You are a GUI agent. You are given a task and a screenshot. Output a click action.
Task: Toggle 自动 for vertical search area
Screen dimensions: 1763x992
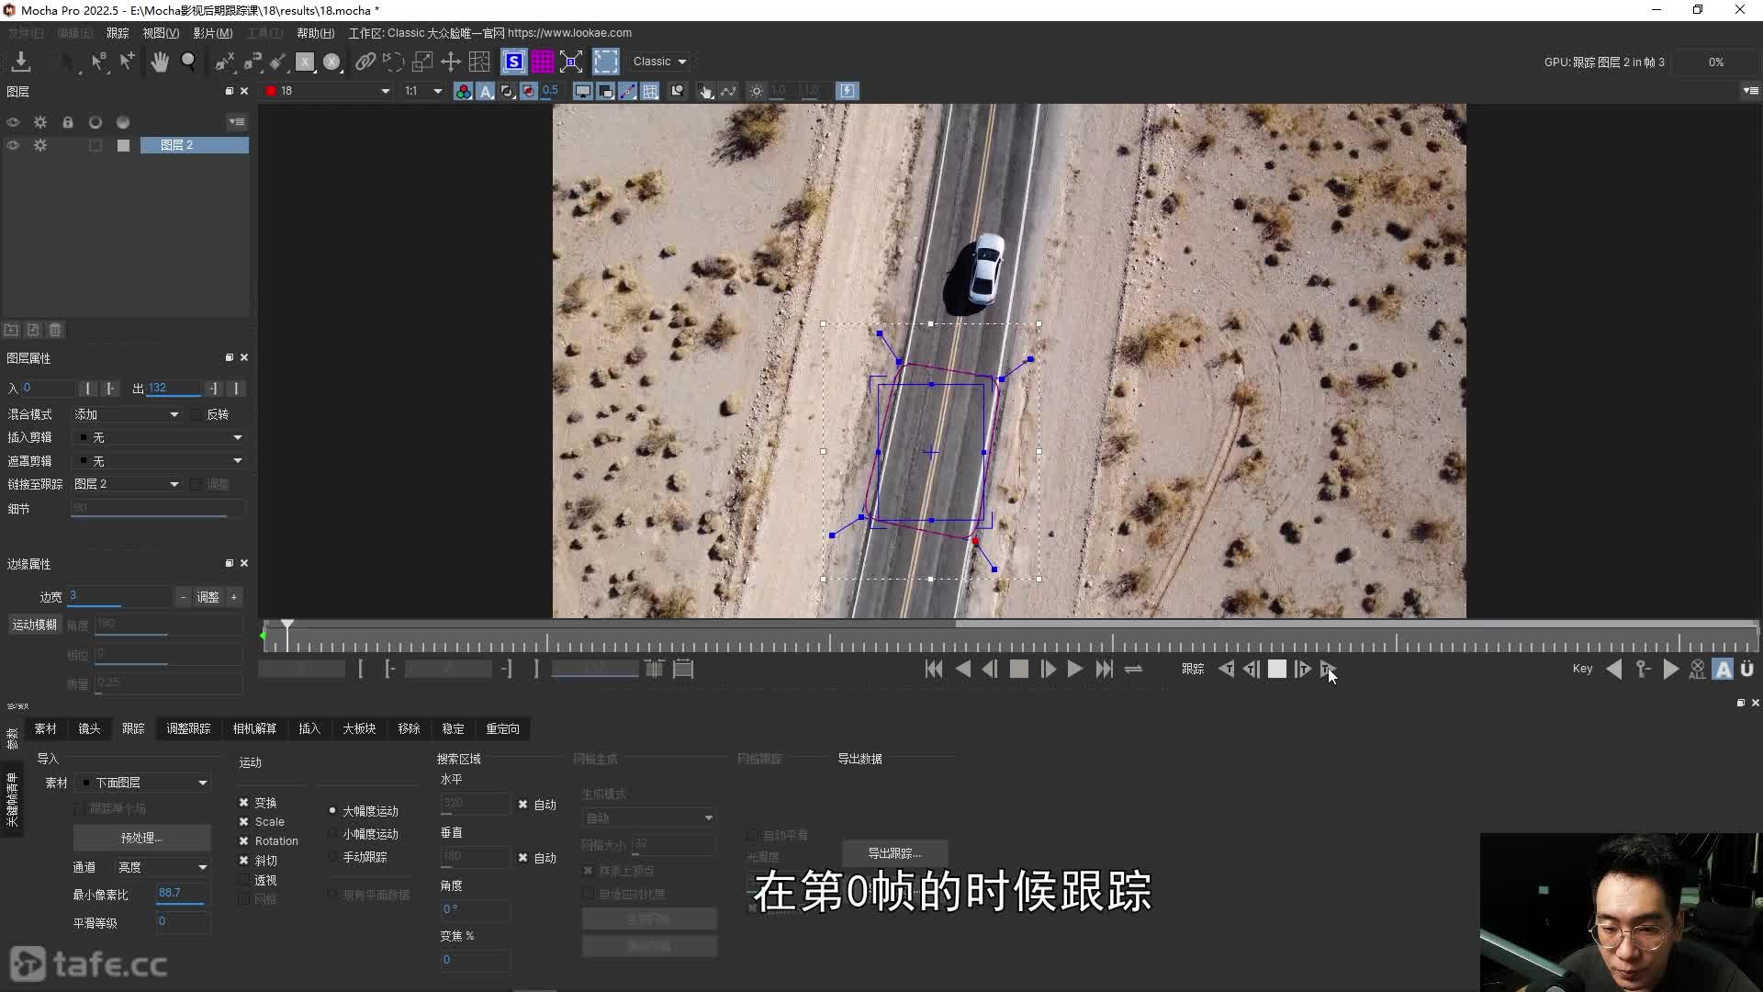(523, 858)
